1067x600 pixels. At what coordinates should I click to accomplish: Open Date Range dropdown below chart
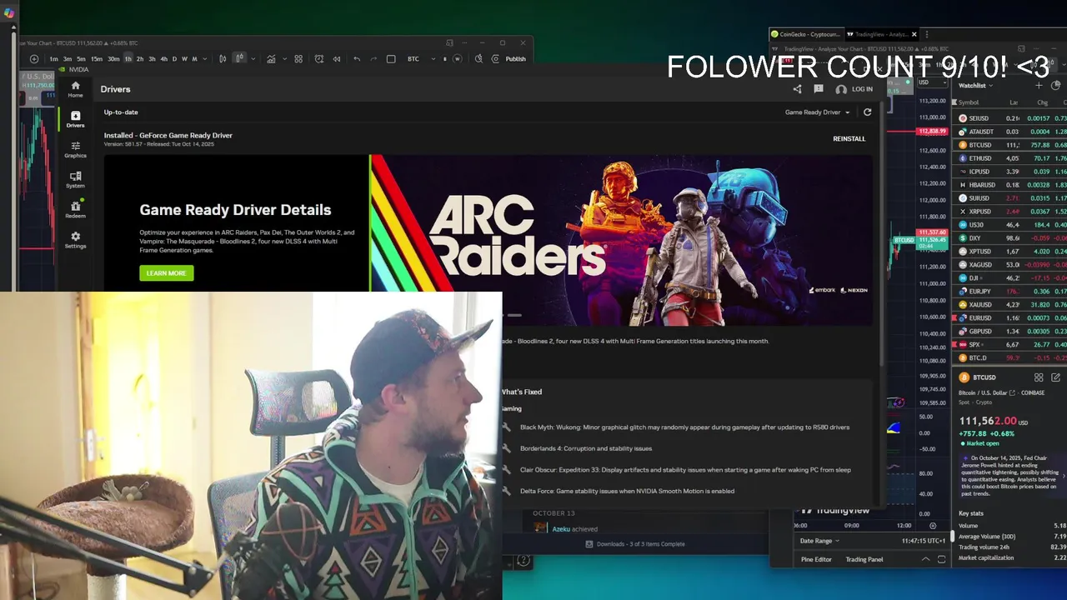point(819,541)
